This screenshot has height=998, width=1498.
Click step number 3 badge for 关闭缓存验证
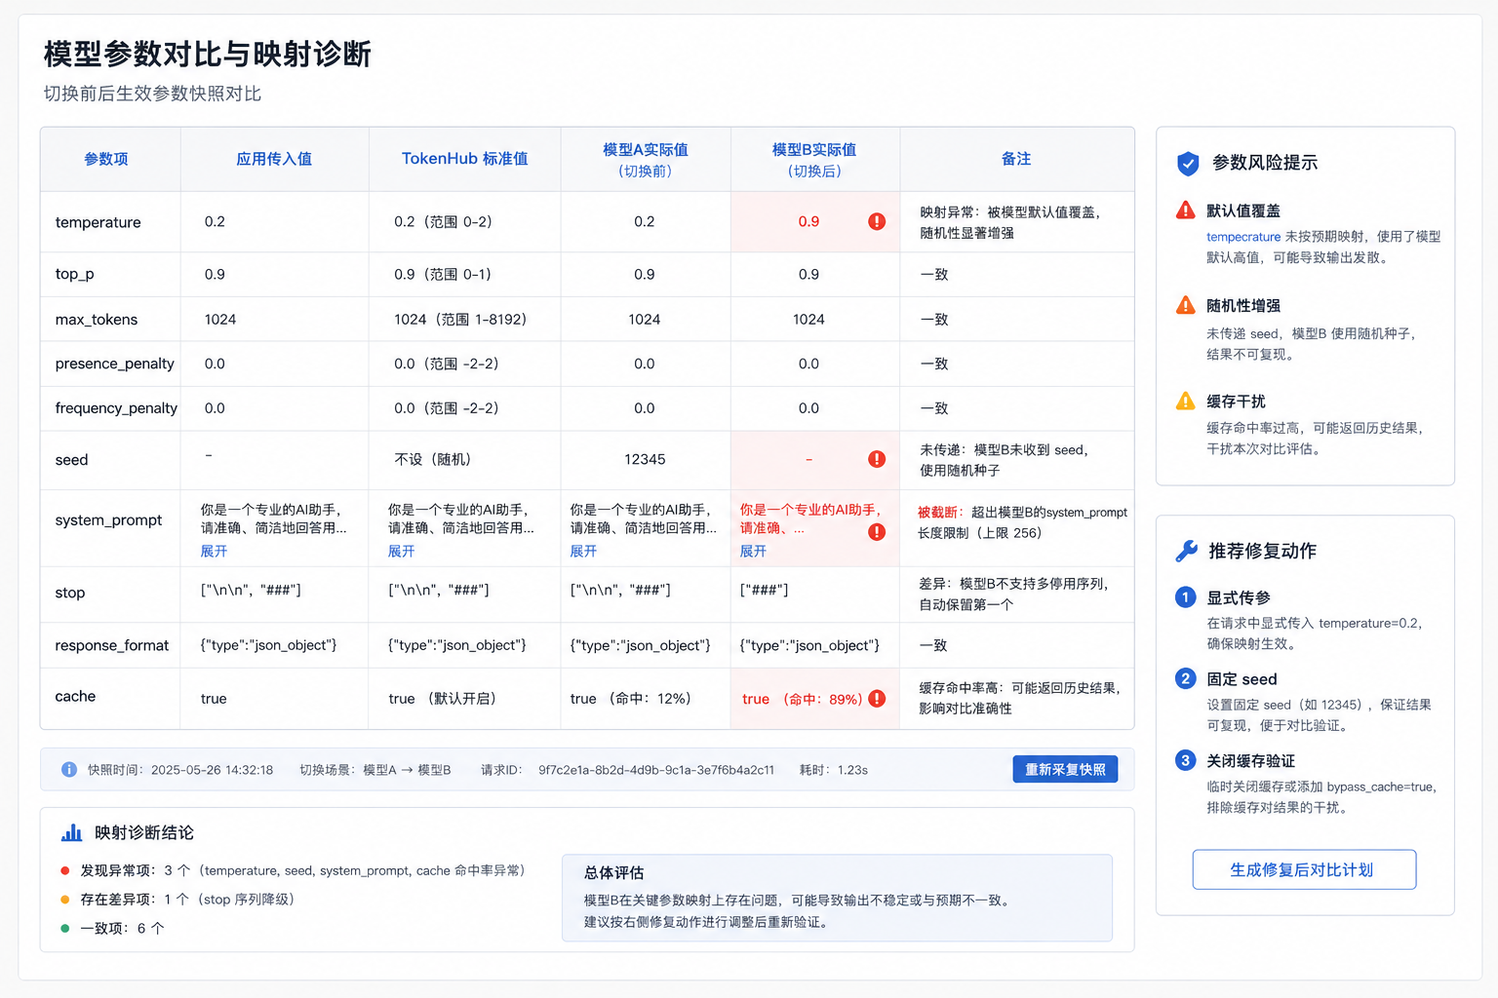[1185, 760]
